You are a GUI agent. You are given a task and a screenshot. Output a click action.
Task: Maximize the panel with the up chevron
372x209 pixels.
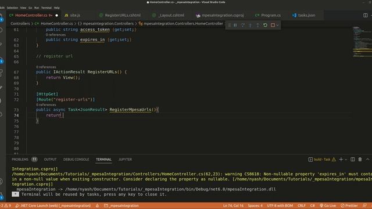pos(367,160)
